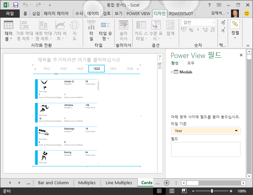253x195 pixels.
Task: Click the zoom slider handle
Action: tap(212, 191)
